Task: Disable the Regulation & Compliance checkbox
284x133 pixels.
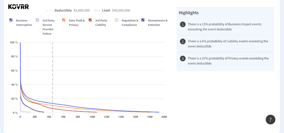Action: coord(117,20)
